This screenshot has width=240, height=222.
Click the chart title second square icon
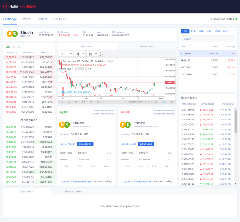coord(112,61)
